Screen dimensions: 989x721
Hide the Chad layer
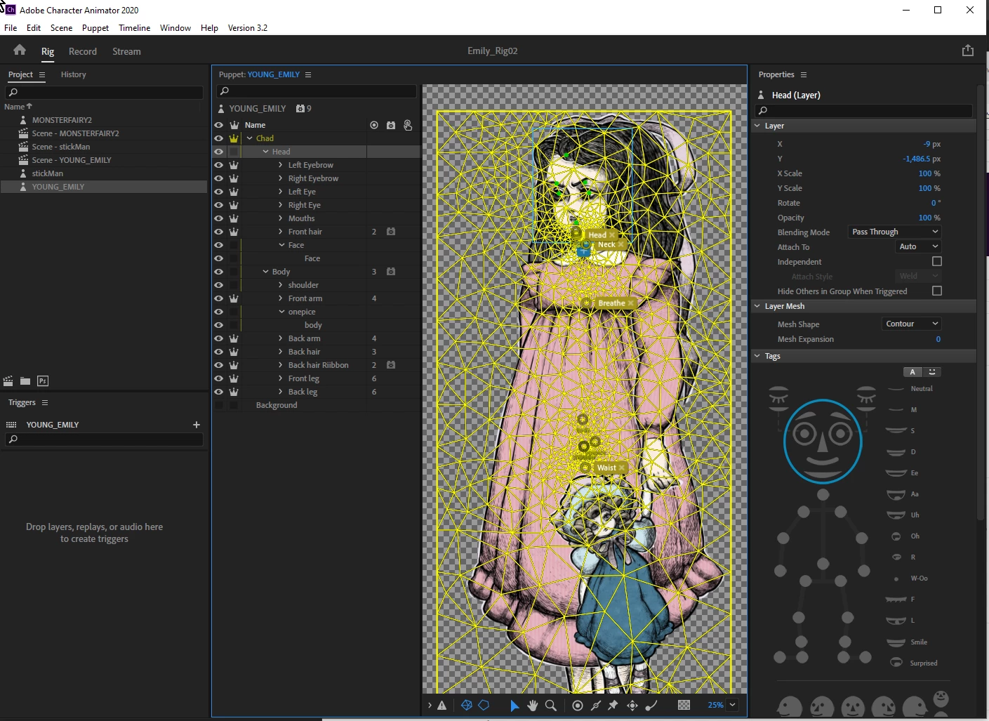[x=218, y=138]
